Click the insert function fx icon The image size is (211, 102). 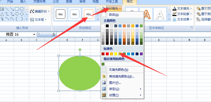pyautogui.click(x=54, y=34)
